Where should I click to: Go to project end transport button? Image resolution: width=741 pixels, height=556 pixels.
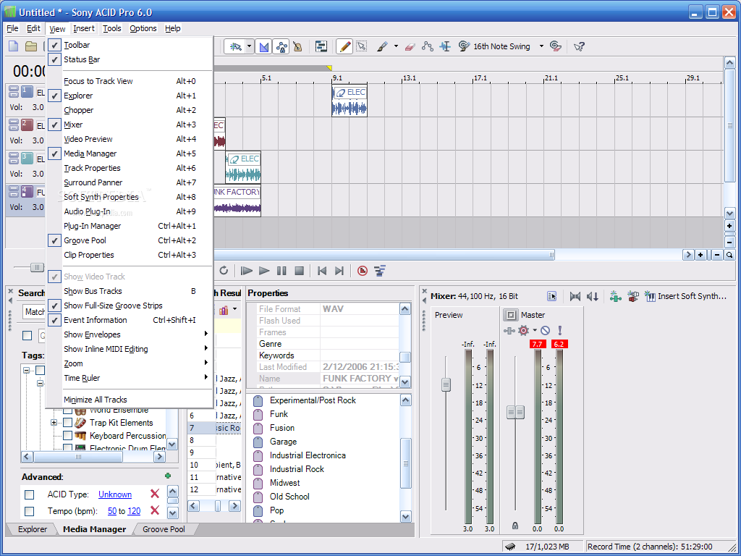[x=339, y=271]
